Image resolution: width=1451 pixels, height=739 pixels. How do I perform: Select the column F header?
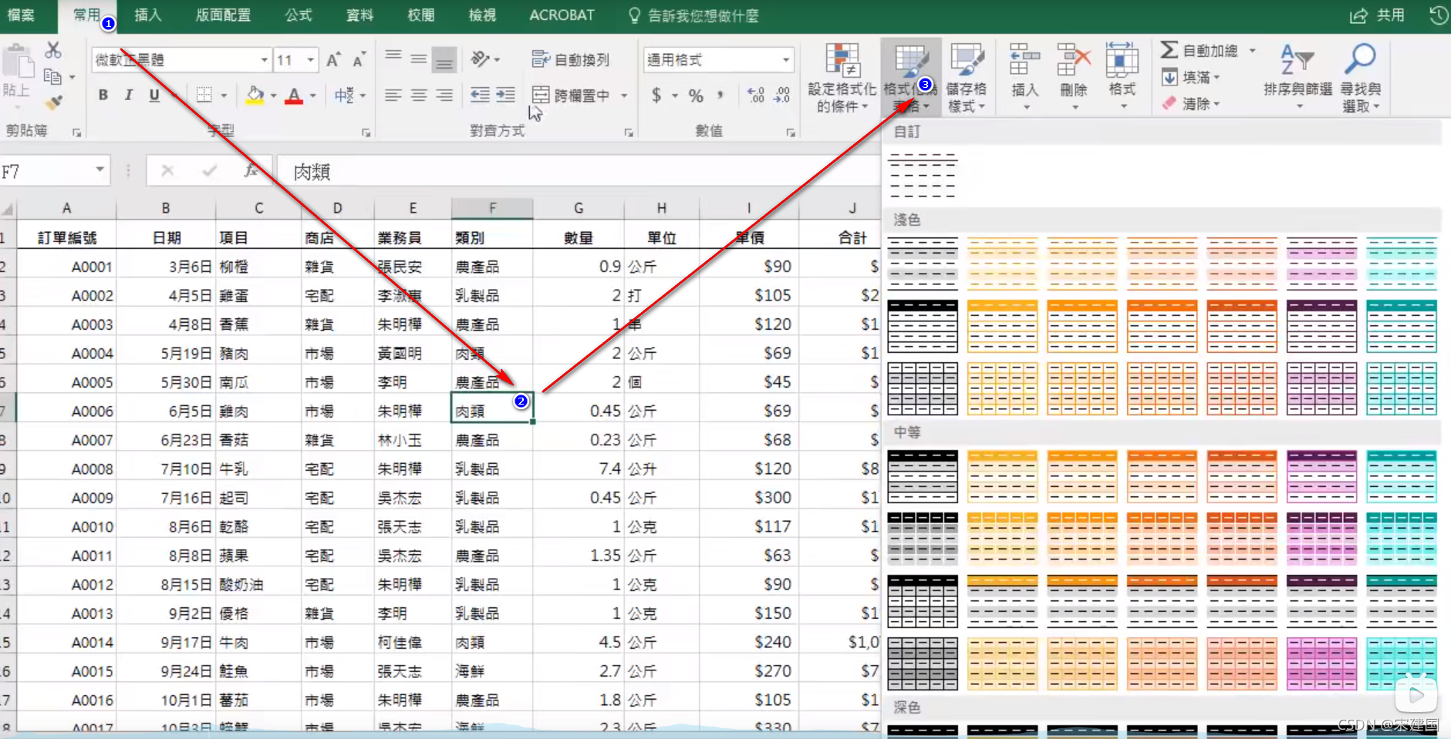point(492,208)
